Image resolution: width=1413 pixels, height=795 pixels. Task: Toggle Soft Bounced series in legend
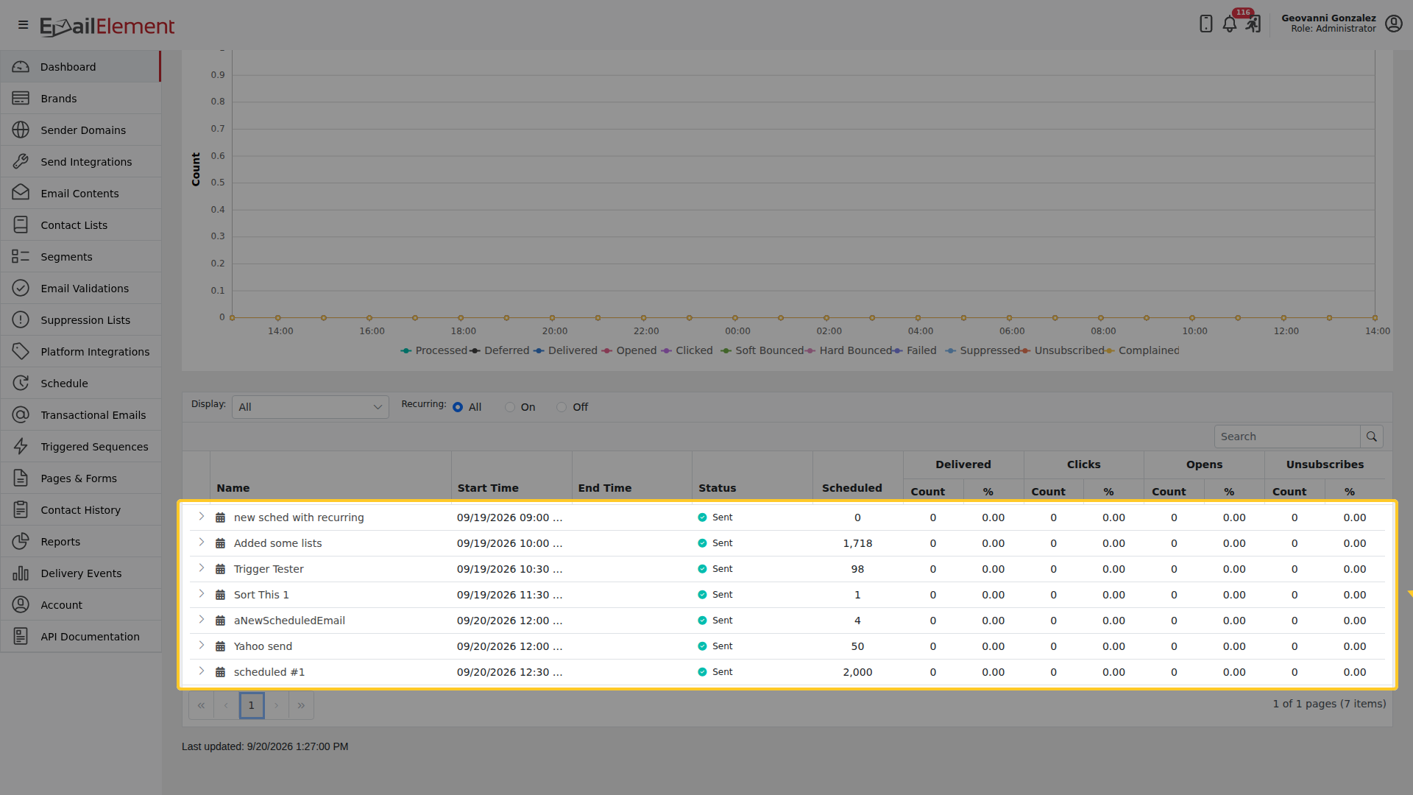pyautogui.click(x=762, y=350)
